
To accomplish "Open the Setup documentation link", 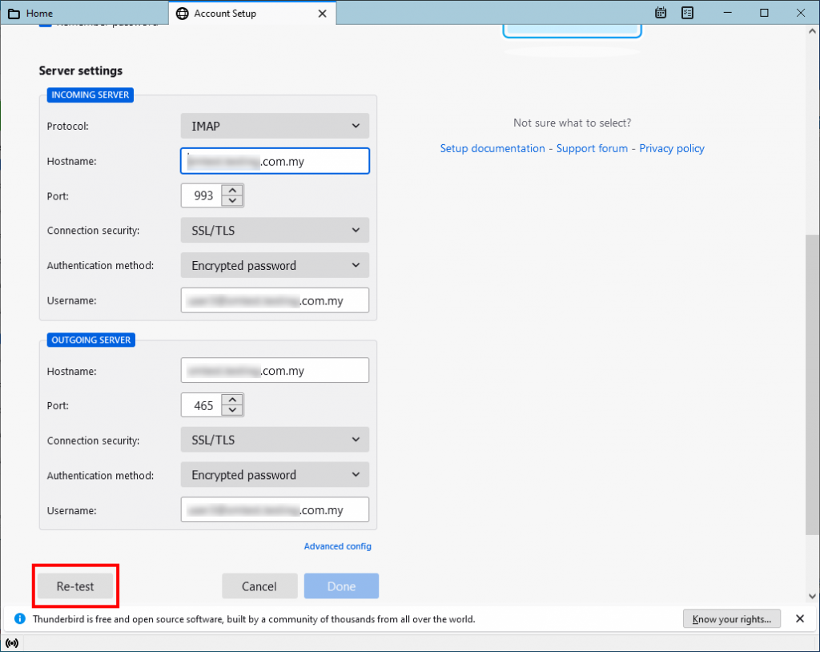I will tap(492, 149).
